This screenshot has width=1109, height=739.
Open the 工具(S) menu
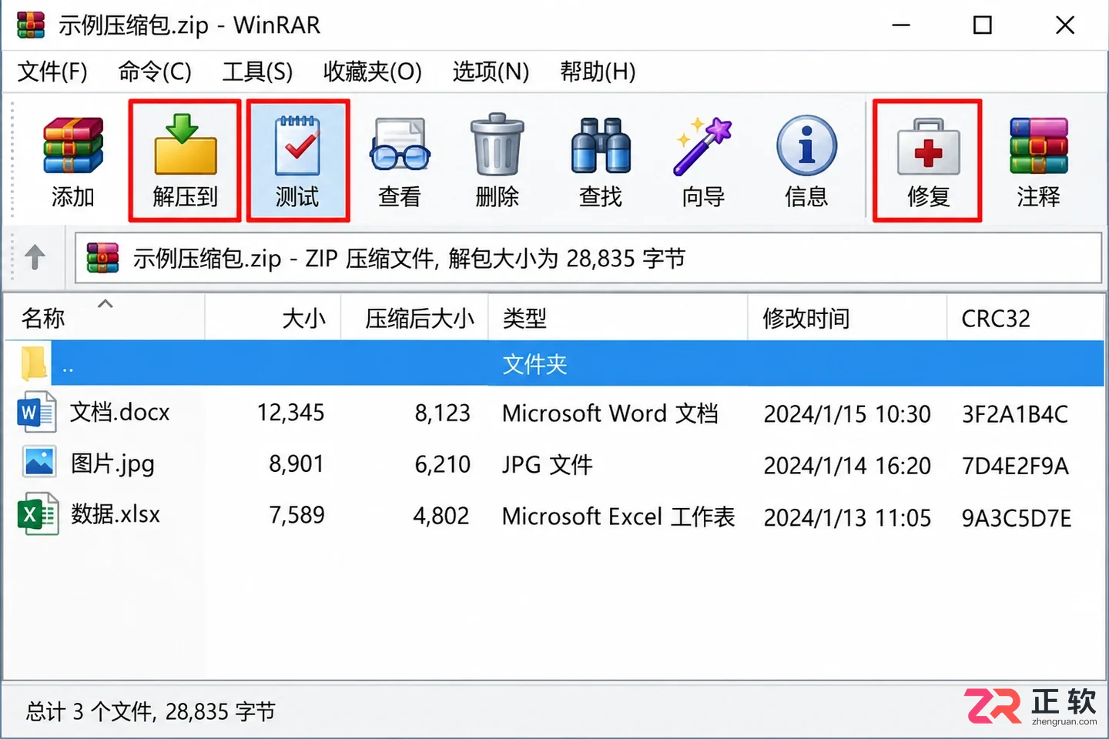point(258,72)
